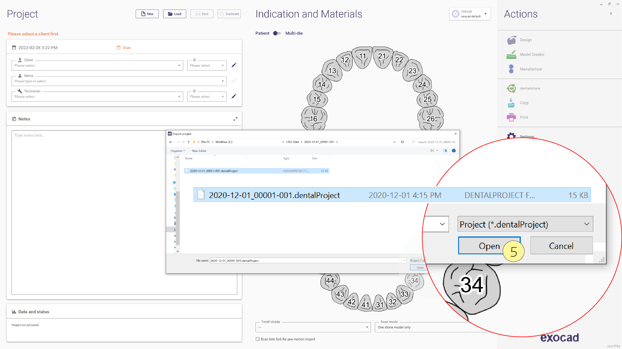Image resolution: width=622 pixels, height=349 pixels.
Task: Click the help question mark icon
Action: tap(611, 14)
